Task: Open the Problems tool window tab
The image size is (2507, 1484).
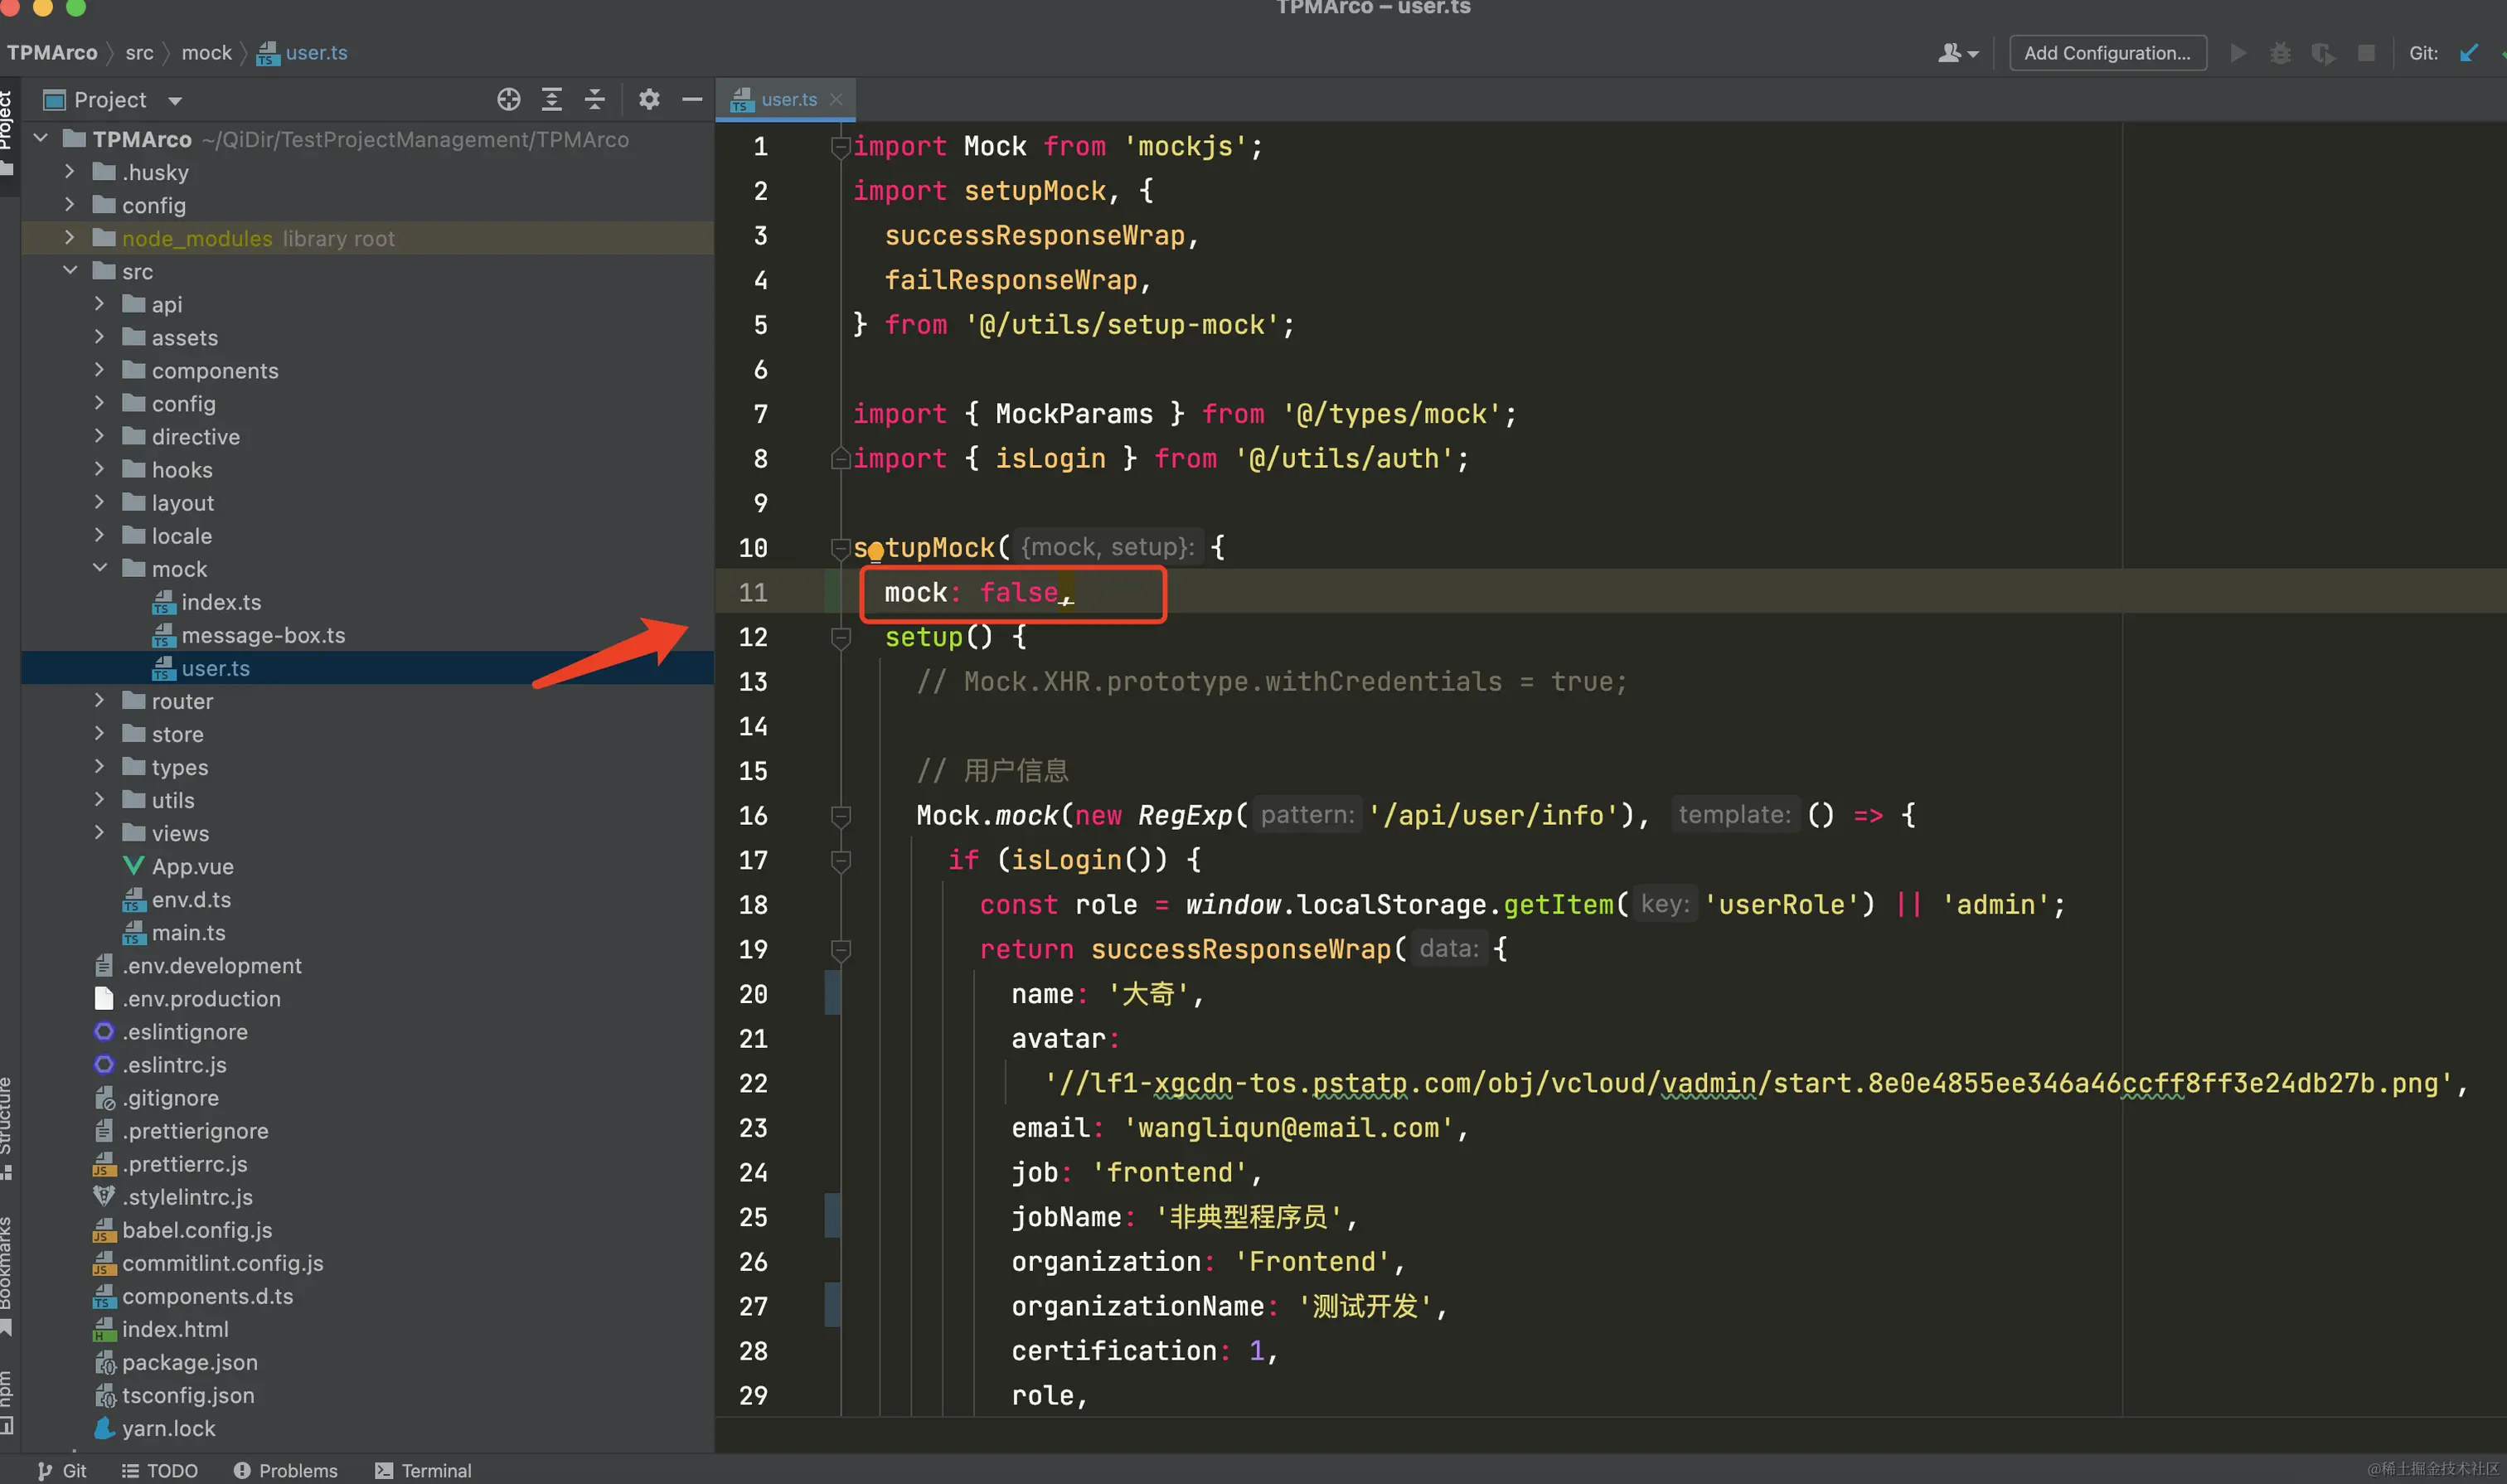Action: (x=286, y=1470)
